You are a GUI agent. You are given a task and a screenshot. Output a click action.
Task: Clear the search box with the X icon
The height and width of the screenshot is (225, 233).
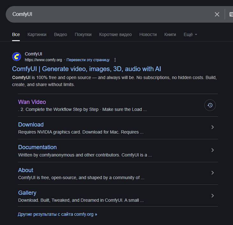coord(217,14)
